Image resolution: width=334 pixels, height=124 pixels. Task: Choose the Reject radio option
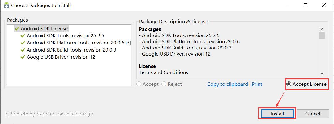[x=164, y=84]
